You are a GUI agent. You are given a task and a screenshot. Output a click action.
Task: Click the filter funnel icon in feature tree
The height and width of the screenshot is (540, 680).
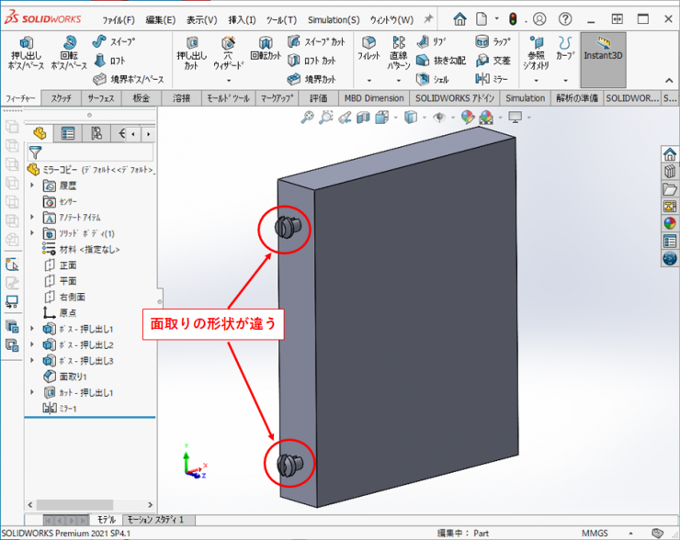[x=35, y=152]
